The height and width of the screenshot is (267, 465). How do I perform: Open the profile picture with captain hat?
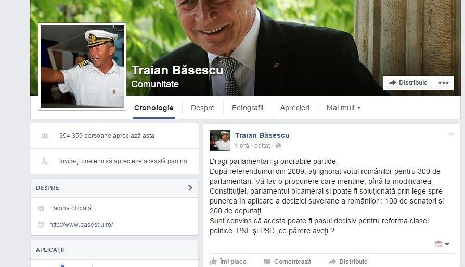tap(82, 67)
